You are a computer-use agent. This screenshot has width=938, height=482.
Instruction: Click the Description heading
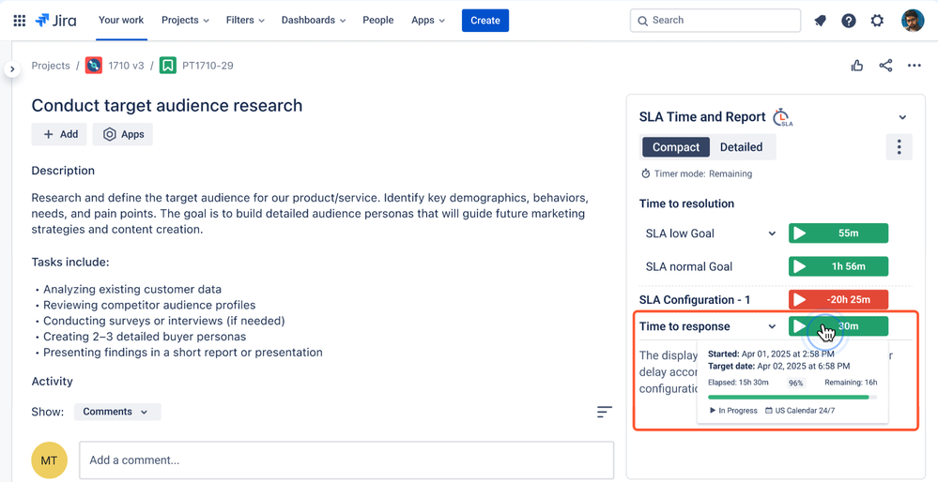click(63, 171)
